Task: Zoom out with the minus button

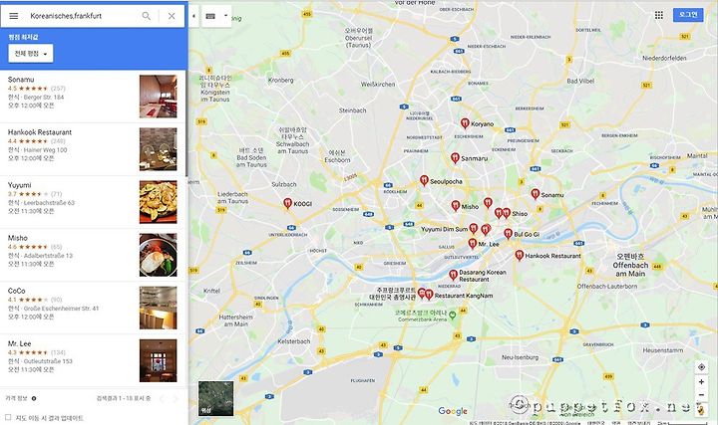Action: tap(701, 395)
